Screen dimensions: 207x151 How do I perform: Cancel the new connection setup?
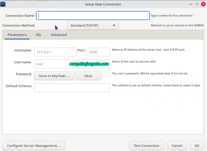(x=177, y=146)
